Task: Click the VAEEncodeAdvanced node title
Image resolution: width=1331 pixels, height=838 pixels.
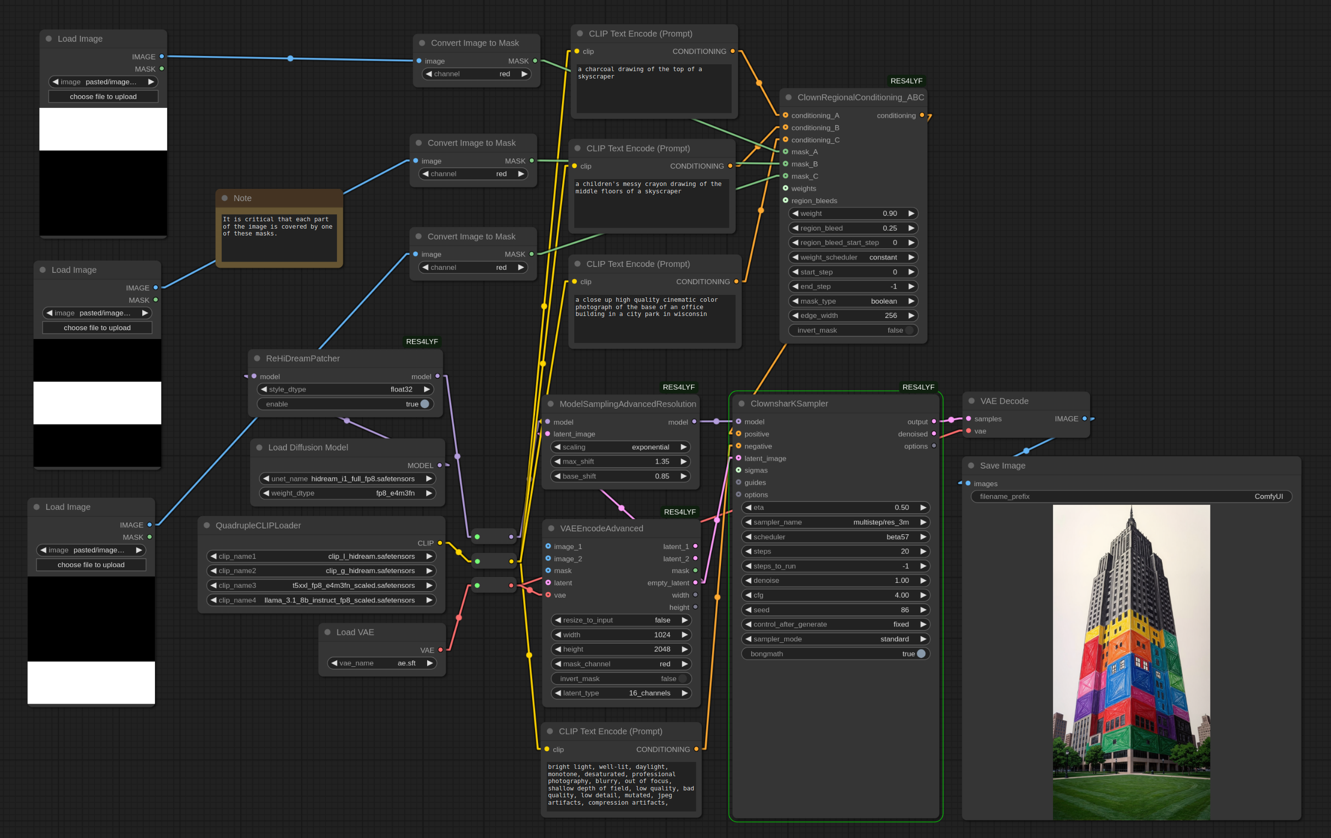Action: pyautogui.click(x=601, y=528)
